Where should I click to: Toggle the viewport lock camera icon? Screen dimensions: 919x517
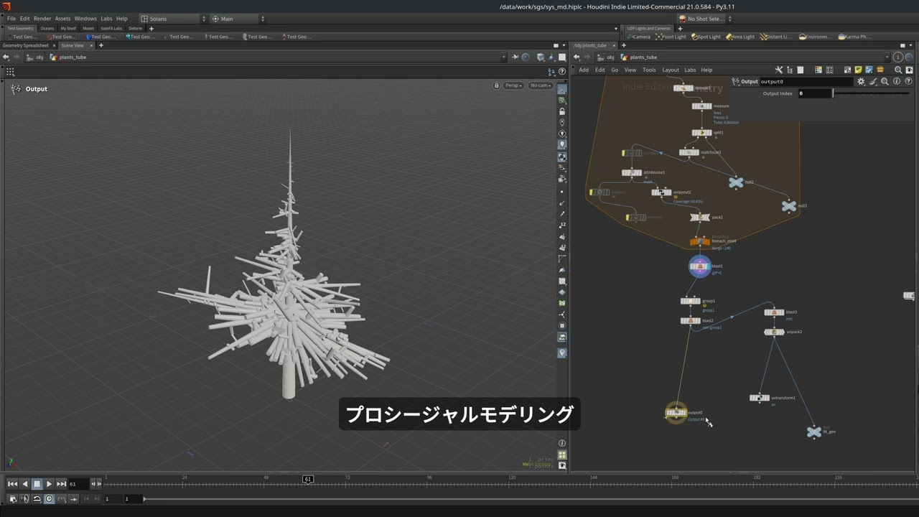pos(496,85)
